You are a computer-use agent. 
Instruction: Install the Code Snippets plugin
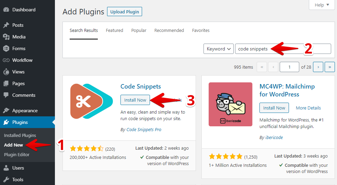tap(135, 100)
